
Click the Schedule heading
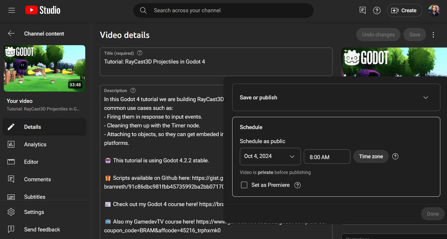pos(251,127)
